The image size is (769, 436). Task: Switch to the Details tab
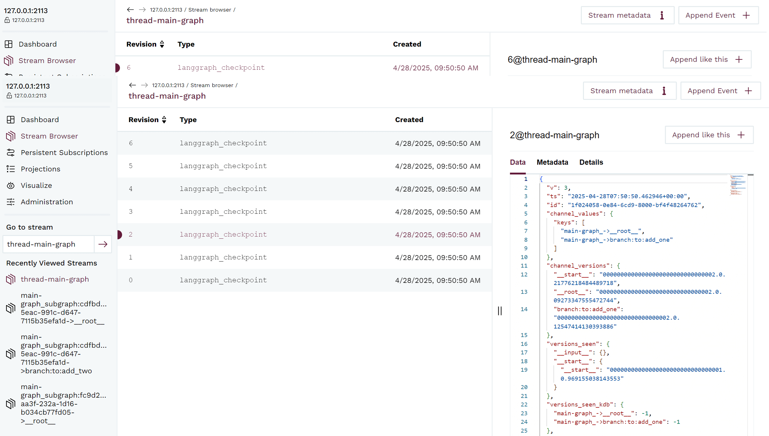(591, 162)
